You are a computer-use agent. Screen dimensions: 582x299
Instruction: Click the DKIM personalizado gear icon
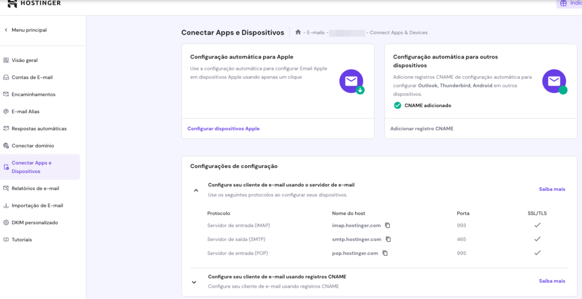click(x=6, y=222)
